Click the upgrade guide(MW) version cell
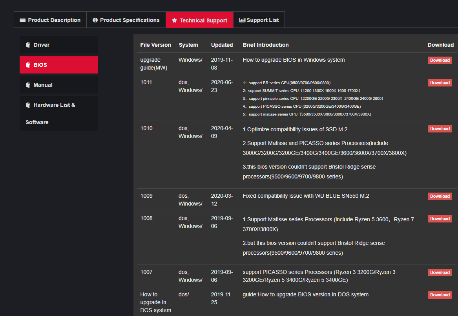The height and width of the screenshot is (316, 458). click(x=153, y=64)
